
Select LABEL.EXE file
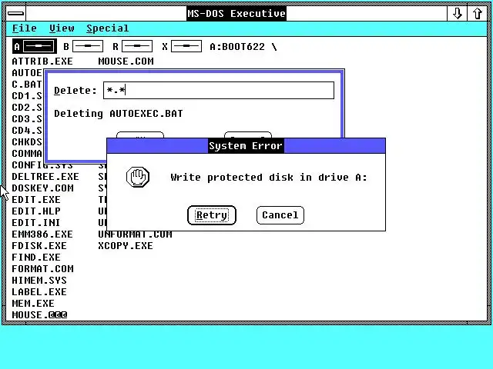pos(39,292)
